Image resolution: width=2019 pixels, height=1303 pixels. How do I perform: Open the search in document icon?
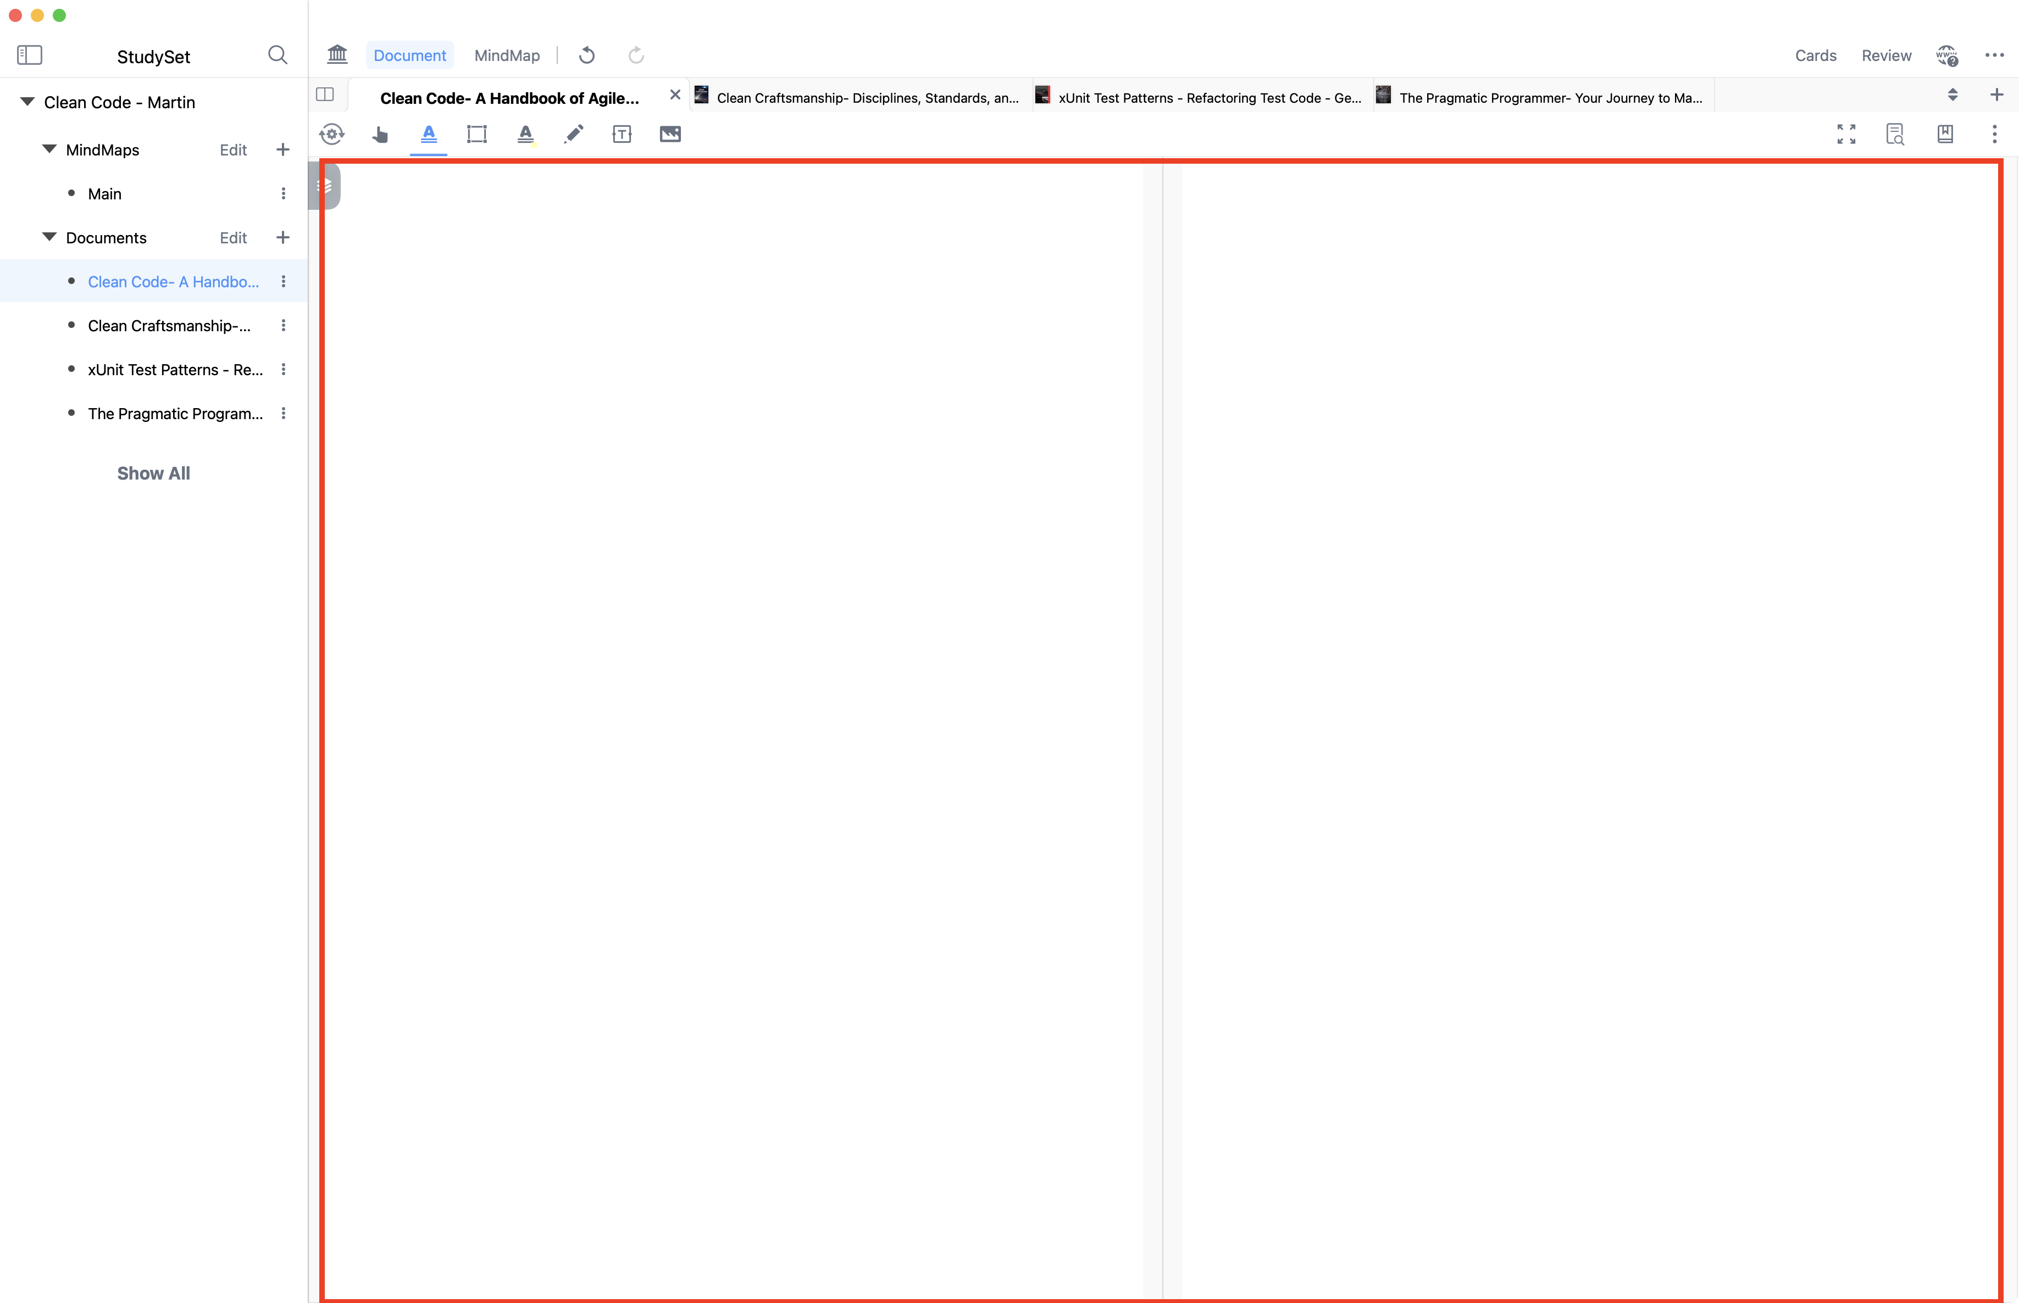coord(1895,135)
